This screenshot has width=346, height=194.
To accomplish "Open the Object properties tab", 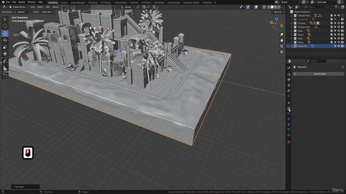I will 289,103.
